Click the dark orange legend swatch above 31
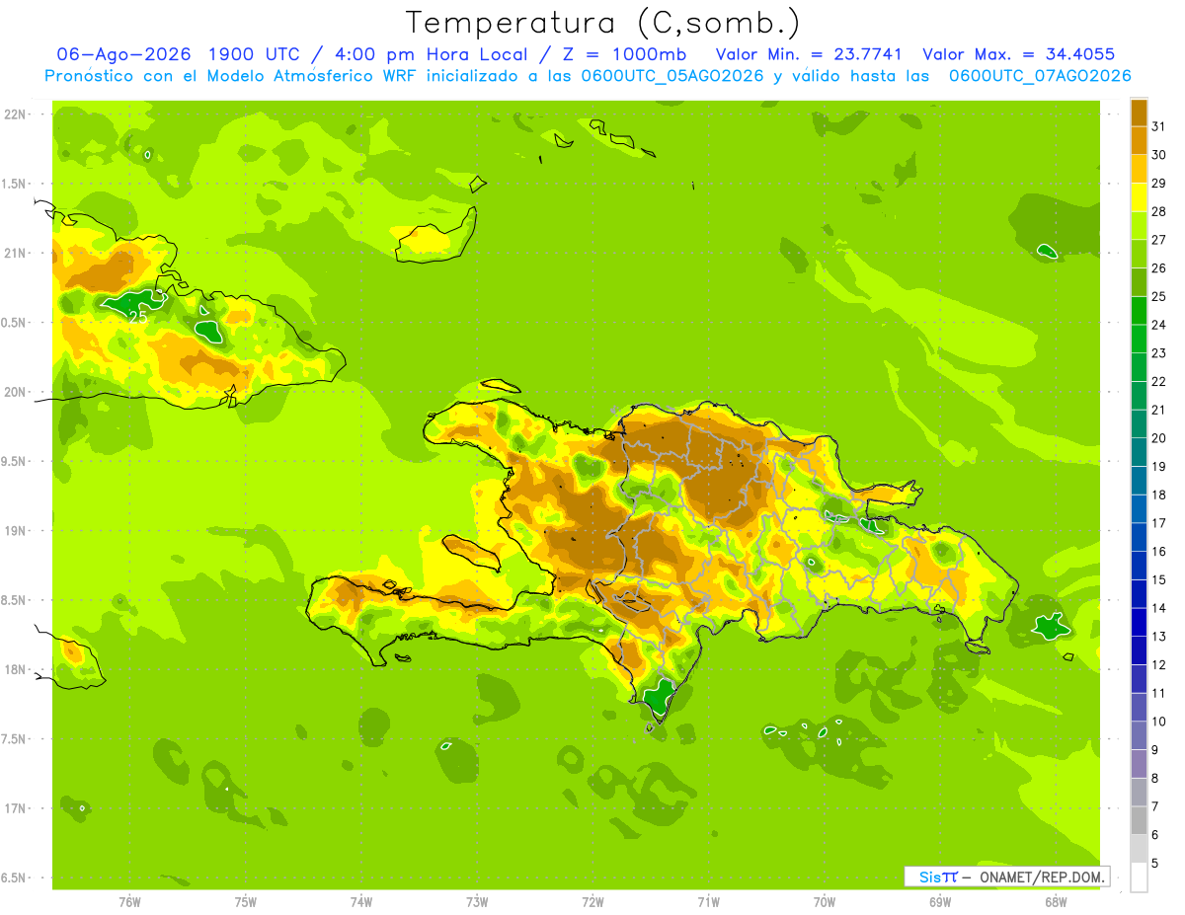This screenshot has width=1185, height=915. tap(1139, 113)
